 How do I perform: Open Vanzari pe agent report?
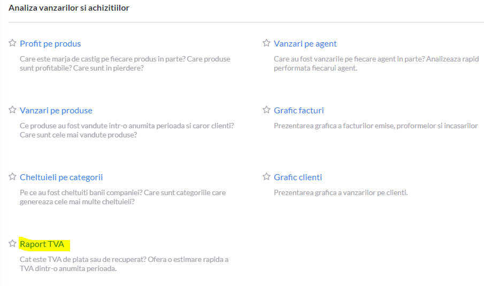(x=305, y=44)
